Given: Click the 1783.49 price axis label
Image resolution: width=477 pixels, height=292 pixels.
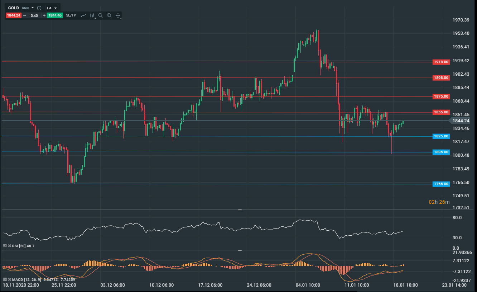Looking at the screenshot, I should click(461, 169).
